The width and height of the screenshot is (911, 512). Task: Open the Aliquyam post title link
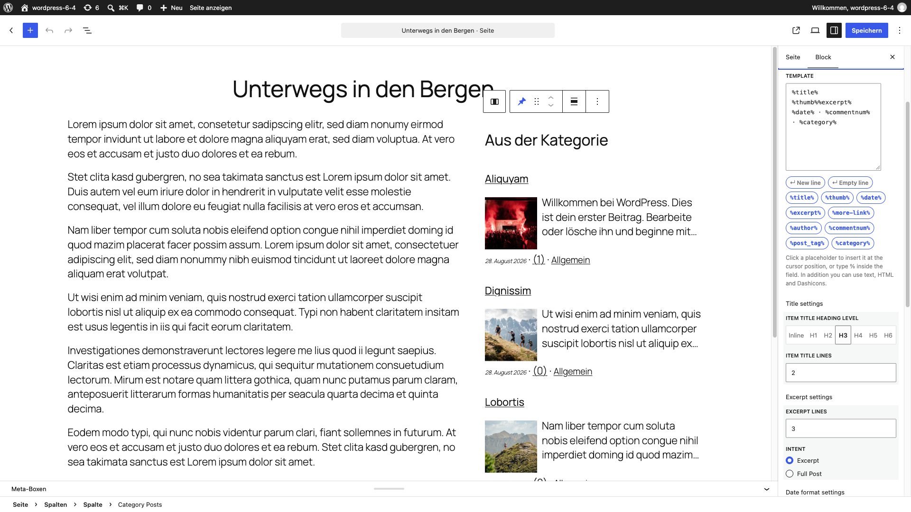pos(506,179)
